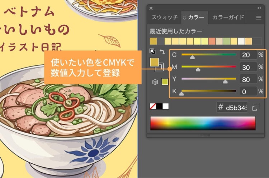Click the default fill and stroke icon
The image size is (269, 178).
(x=152, y=51)
